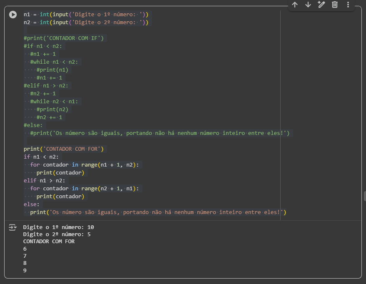Image resolution: width=366 pixels, height=284 pixels.
Task: Click the 'Digite o 1º número: 10' output line
Action: tap(58, 227)
